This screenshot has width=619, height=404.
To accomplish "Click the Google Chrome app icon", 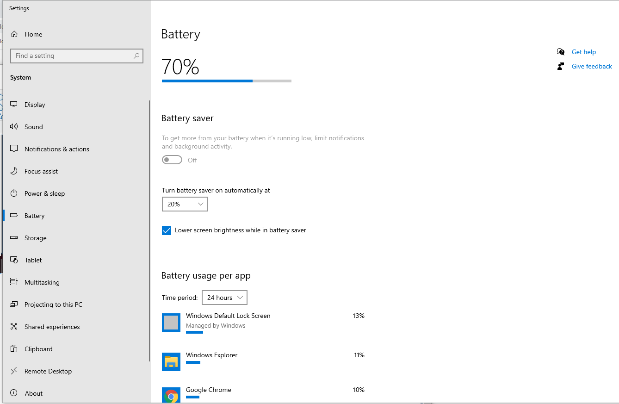I will click(x=171, y=395).
